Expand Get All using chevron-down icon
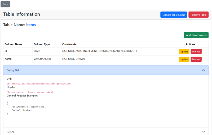 [203, 132]
